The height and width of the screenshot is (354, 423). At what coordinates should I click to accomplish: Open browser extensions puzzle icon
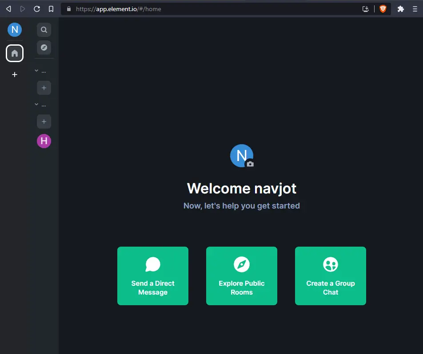pos(400,9)
